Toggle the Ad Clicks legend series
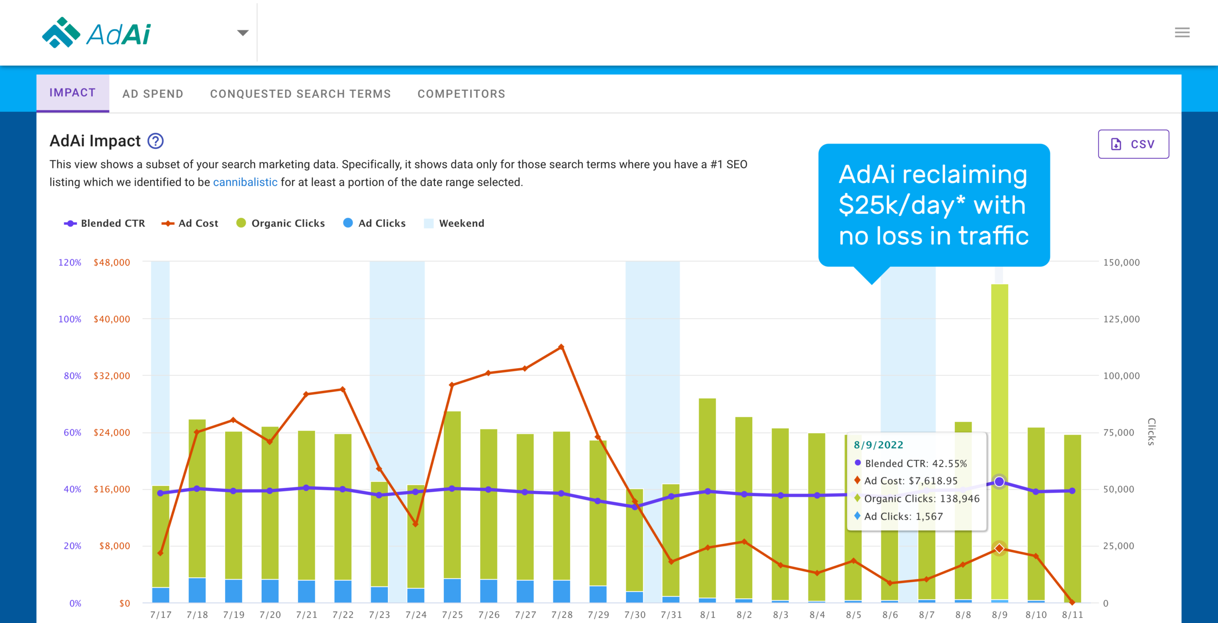 pyautogui.click(x=374, y=223)
